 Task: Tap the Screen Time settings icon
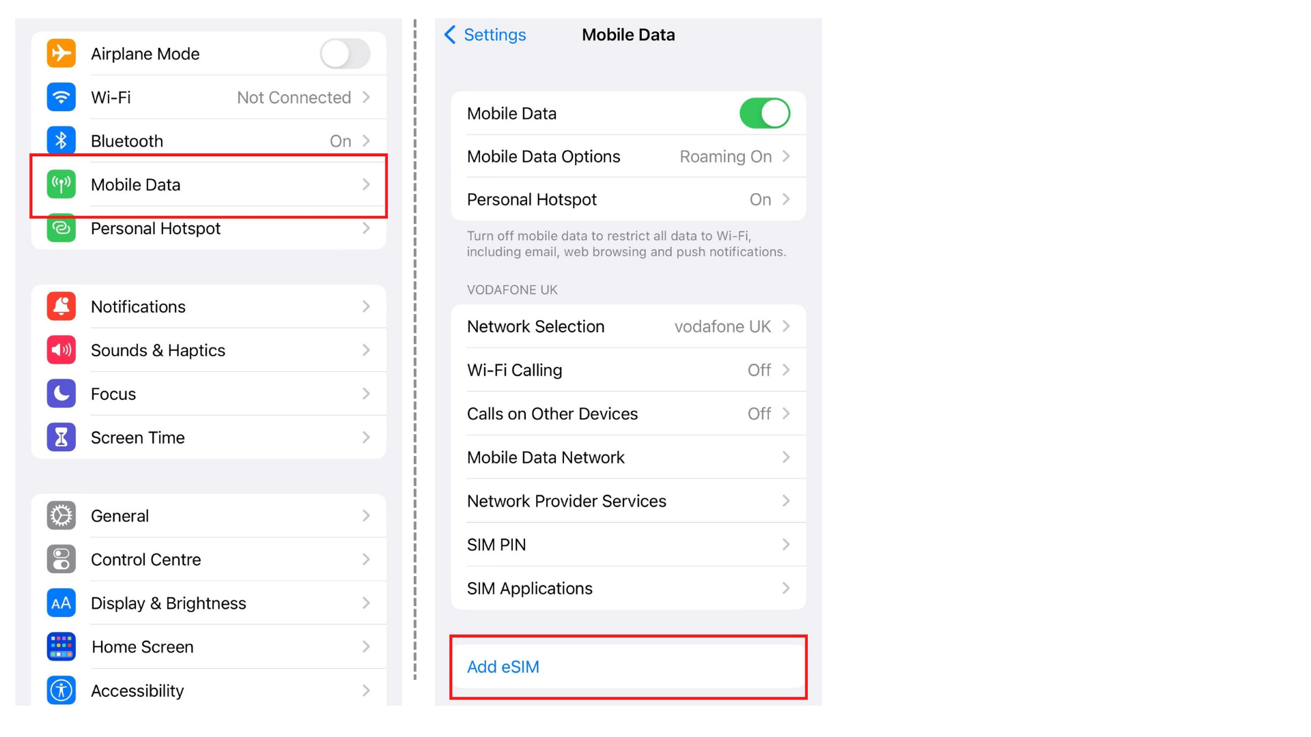62,437
